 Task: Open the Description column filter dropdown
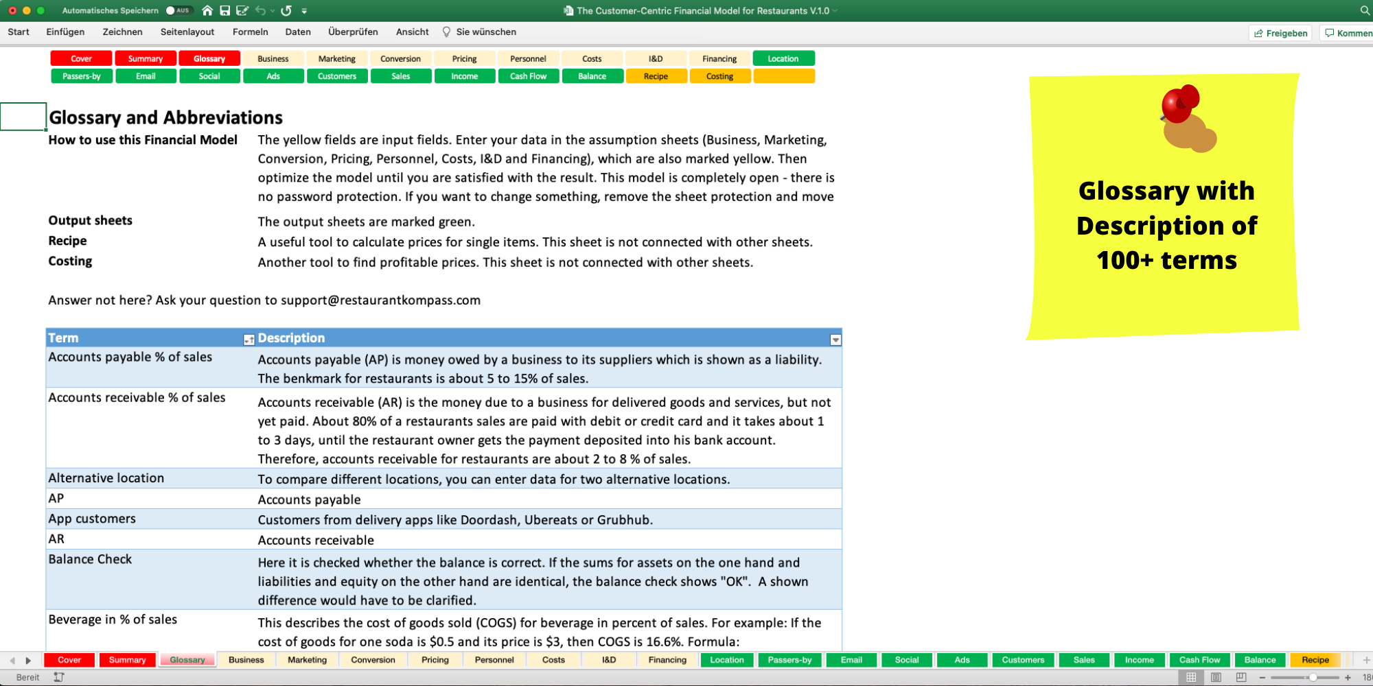click(x=835, y=340)
